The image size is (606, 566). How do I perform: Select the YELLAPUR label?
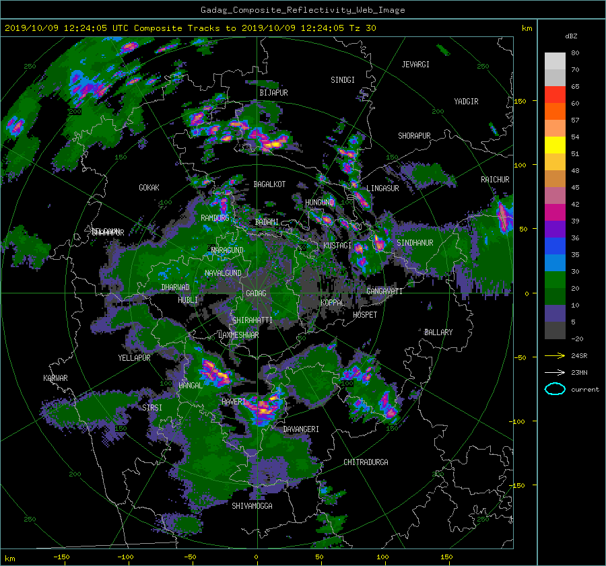[x=134, y=358]
